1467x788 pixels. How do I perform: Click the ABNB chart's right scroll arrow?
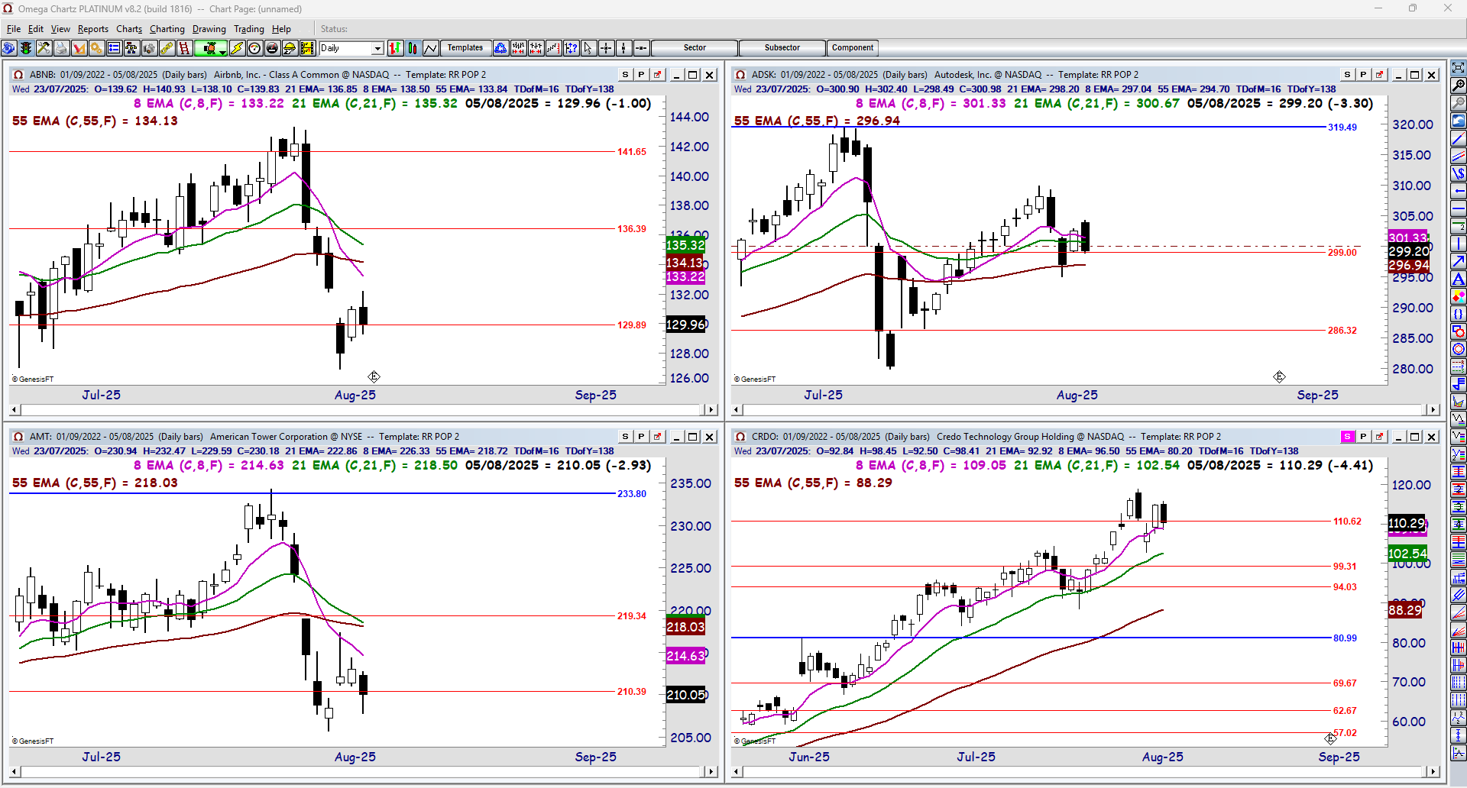[x=711, y=410]
